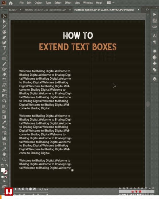Select the Rectangle tool
The height and width of the screenshot is (199, 159).
click(4, 59)
